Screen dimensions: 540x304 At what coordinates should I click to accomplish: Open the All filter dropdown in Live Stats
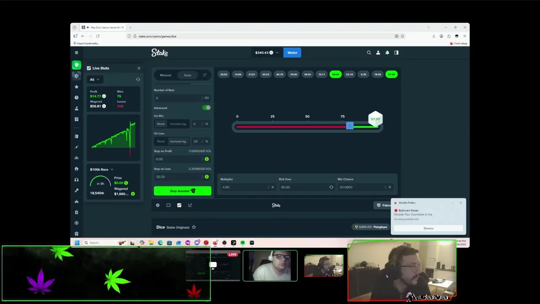point(94,79)
